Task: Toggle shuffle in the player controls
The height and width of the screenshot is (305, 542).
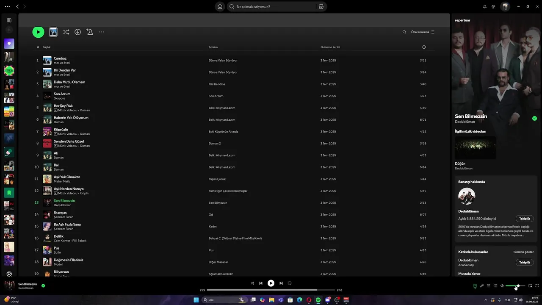Action: 252,283
